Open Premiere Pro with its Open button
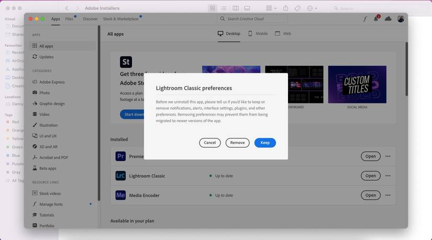 pos(371,156)
